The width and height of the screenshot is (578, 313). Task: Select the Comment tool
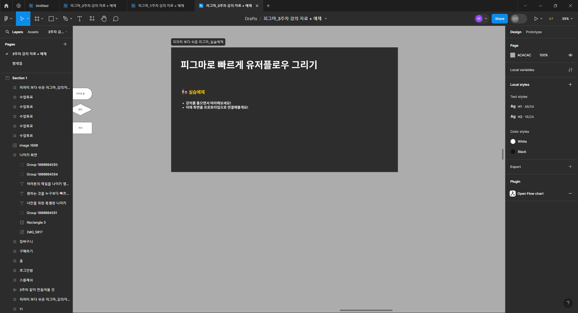pos(116,19)
